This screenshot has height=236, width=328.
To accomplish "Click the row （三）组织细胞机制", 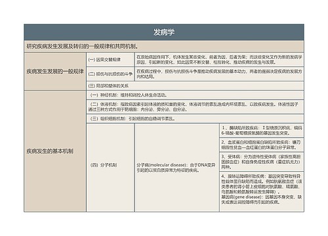I will pos(195,119).
